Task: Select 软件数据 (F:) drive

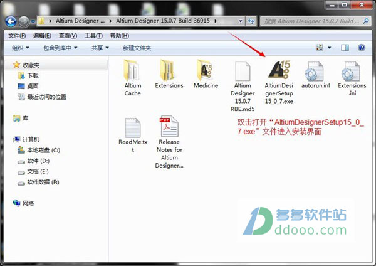Action: click(x=43, y=182)
